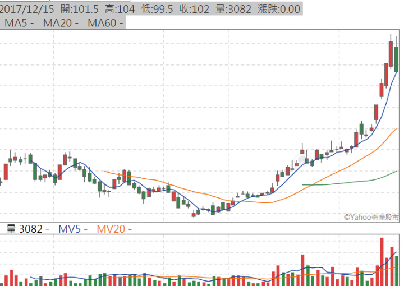Click the tallest red candlestick at chart top
Viewport: 404px width, 286px height.
pos(391,54)
